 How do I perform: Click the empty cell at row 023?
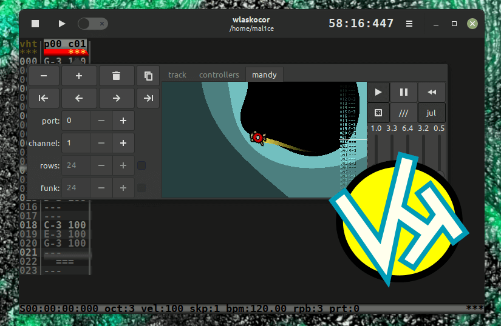[x=65, y=271]
